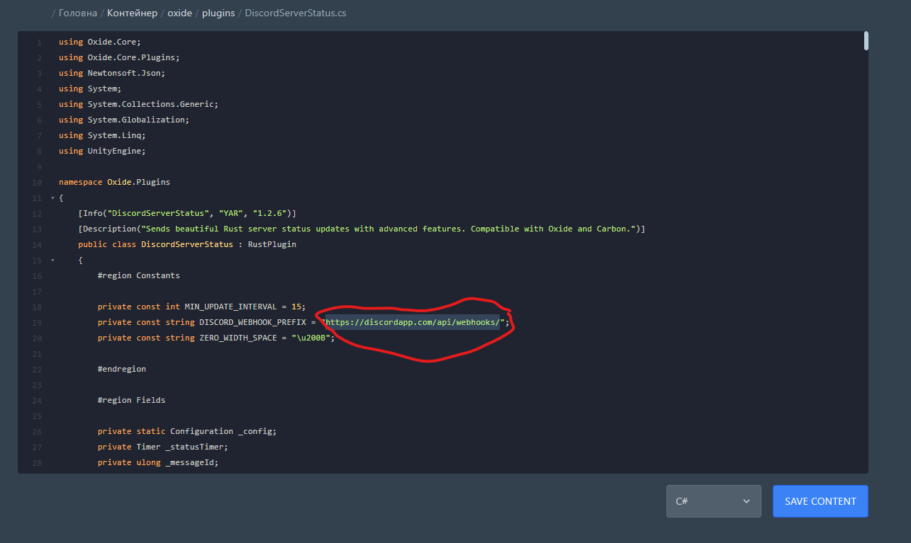Viewport: 911px width, 543px height.
Task: Click the Головна breadcrumb link
Action: click(x=78, y=13)
